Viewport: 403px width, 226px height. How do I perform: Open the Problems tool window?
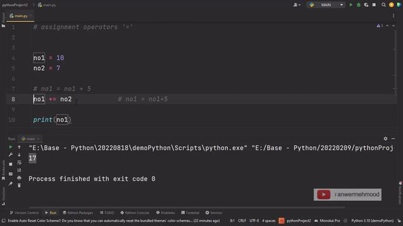166,213
